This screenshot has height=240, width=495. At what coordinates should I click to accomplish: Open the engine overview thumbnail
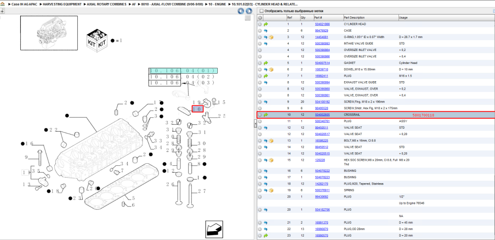coord(49,33)
